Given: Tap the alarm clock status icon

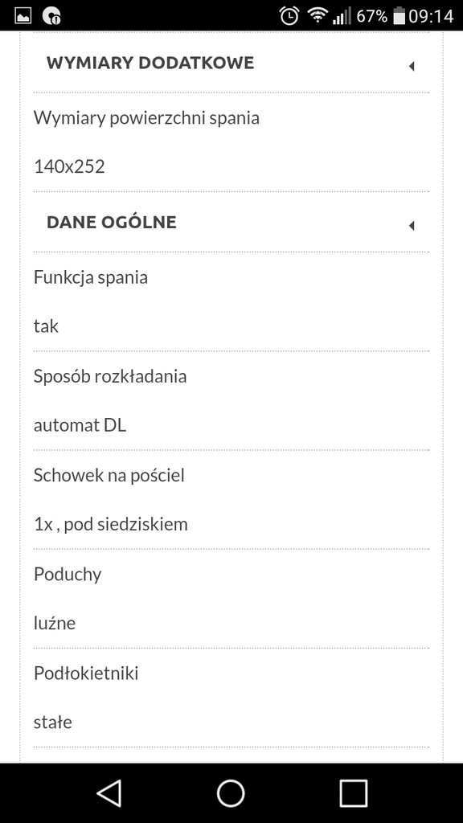Looking at the screenshot, I should 289,16.
